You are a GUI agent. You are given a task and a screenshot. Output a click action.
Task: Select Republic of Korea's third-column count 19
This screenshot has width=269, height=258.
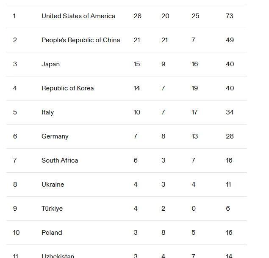[x=194, y=88]
